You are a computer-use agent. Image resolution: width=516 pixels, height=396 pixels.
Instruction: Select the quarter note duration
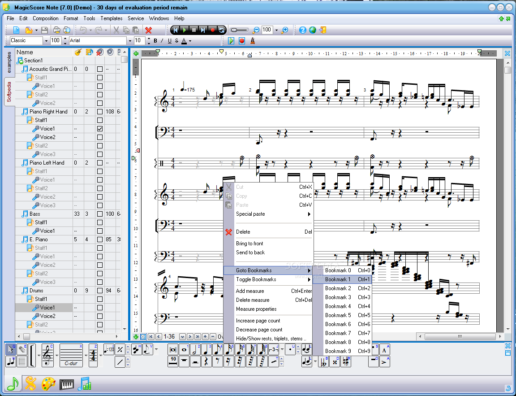pyautogui.click(x=206, y=349)
